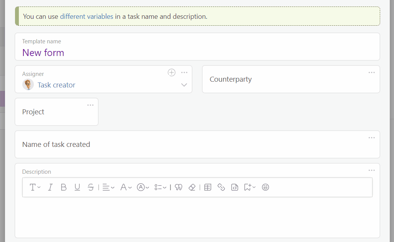Viewport: 394px width, 242px height.
Task: Open Project field three-dot menu
Action: pyautogui.click(x=90, y=105)
